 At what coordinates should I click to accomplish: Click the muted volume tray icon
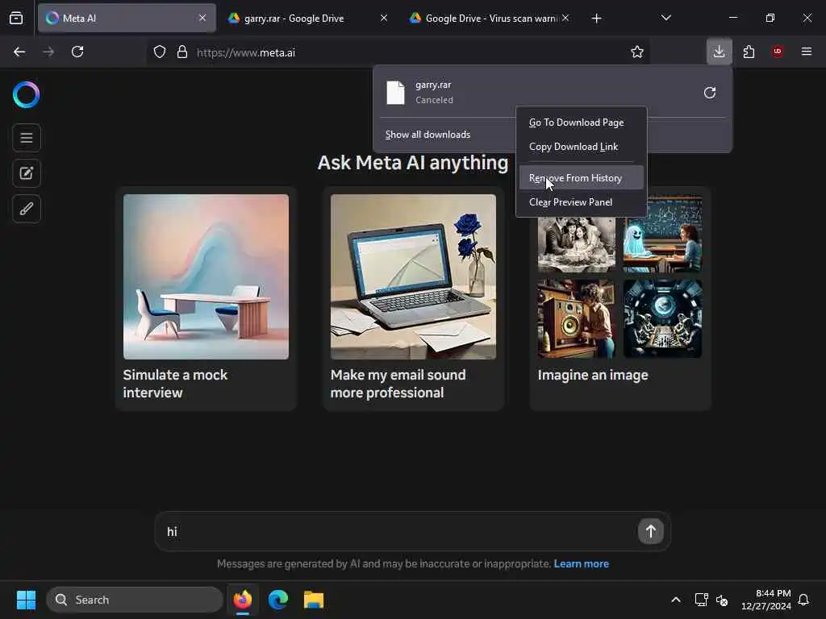722,600
